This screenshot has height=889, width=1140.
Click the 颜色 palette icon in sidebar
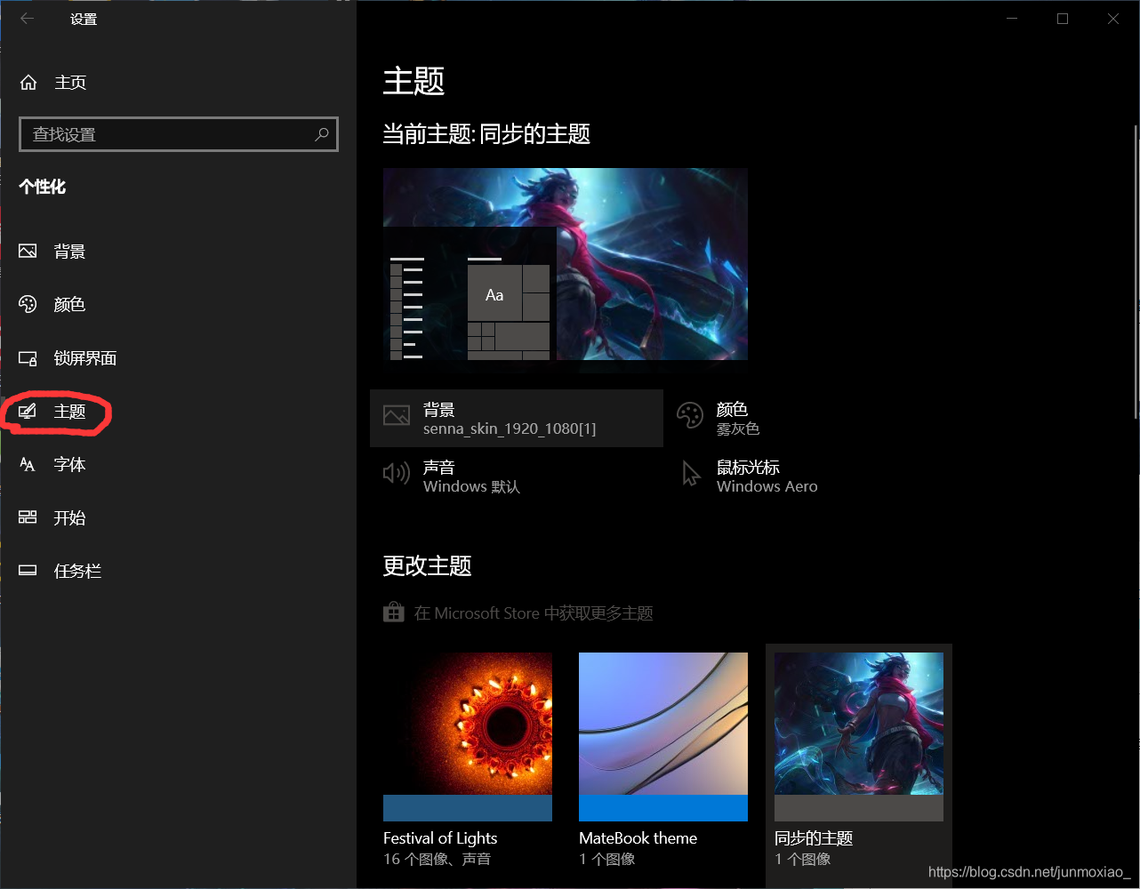[x=28, y=304]
